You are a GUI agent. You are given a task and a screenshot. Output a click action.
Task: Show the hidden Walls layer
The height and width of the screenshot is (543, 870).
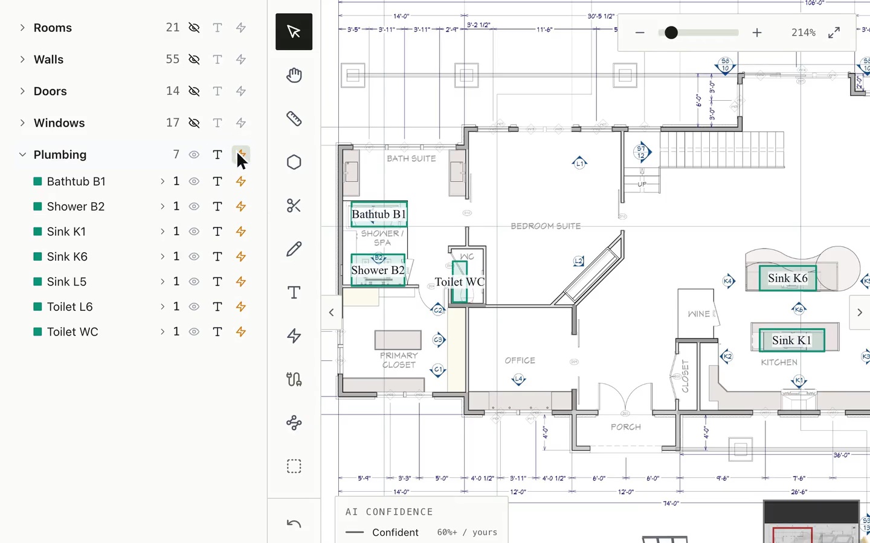pyautogui.click(x=194, y=59)
